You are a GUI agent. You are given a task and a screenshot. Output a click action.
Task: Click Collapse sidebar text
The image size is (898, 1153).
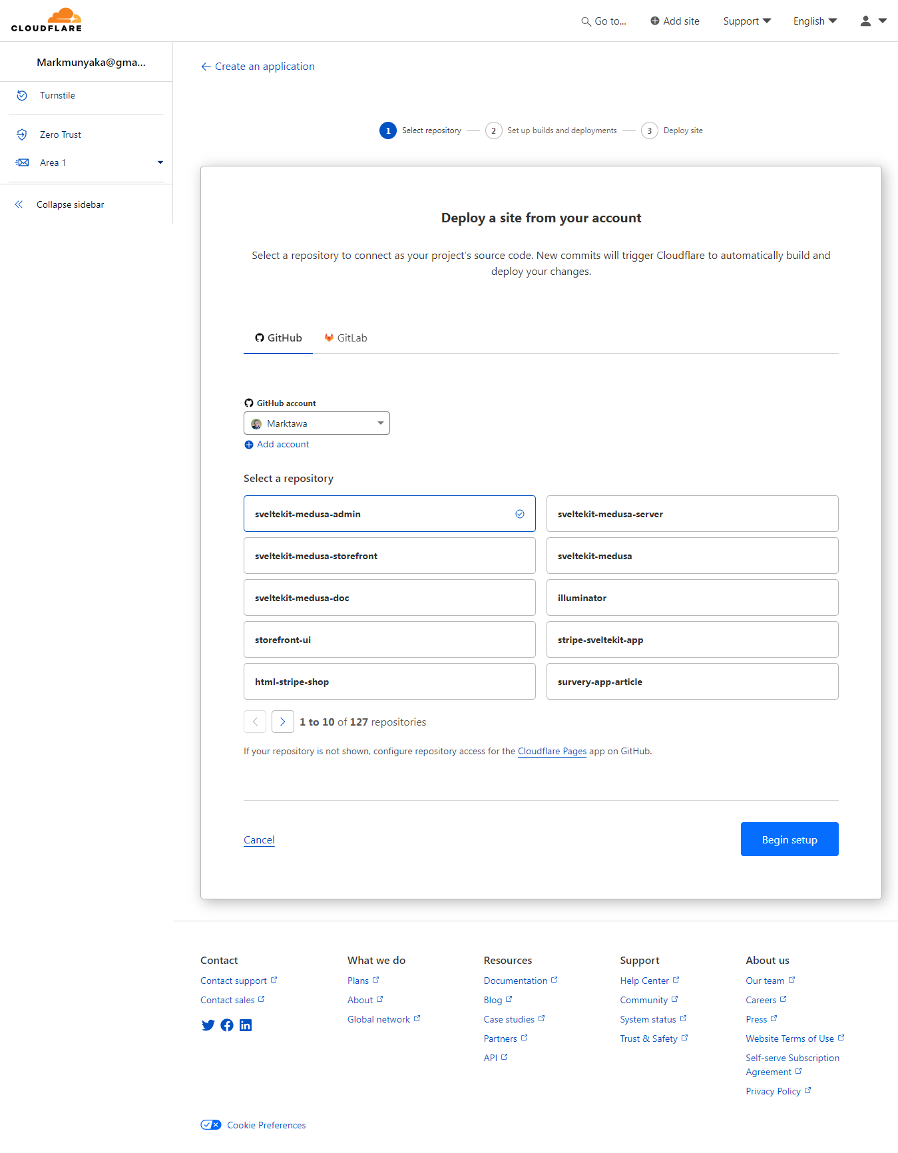coord(70,204)
